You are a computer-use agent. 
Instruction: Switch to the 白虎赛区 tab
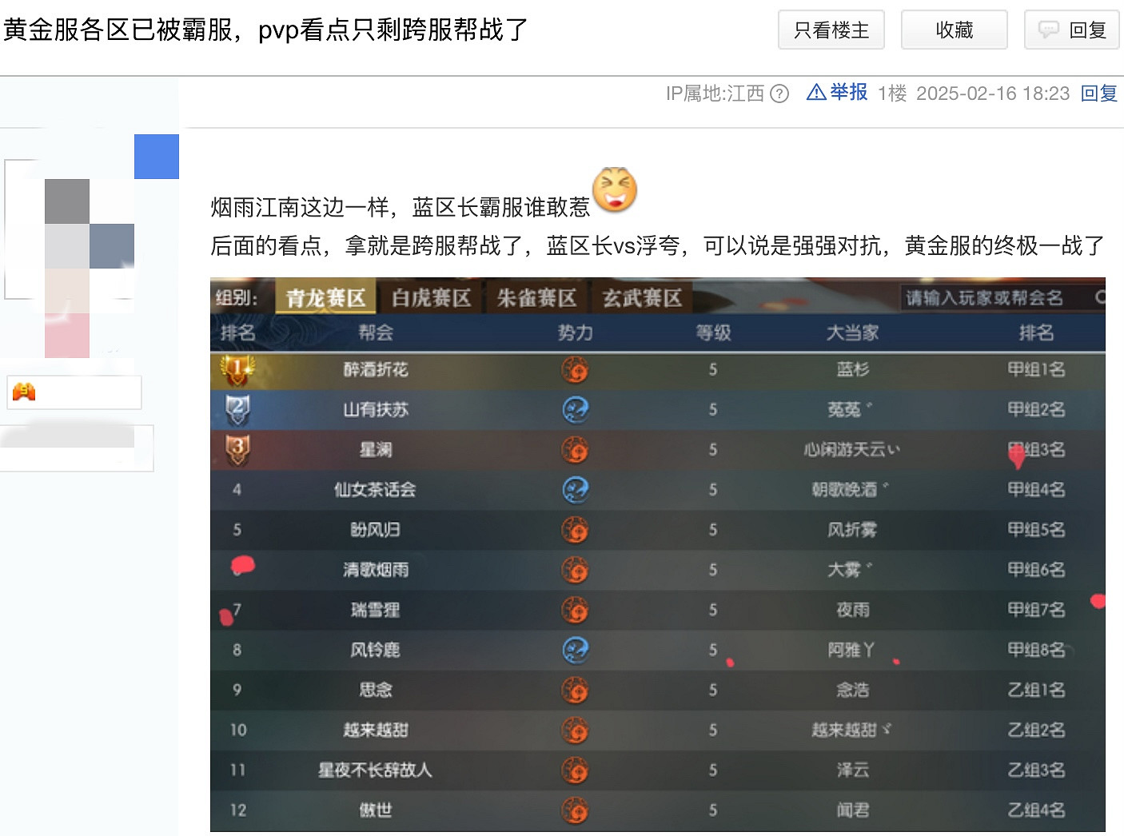(431, 298)
